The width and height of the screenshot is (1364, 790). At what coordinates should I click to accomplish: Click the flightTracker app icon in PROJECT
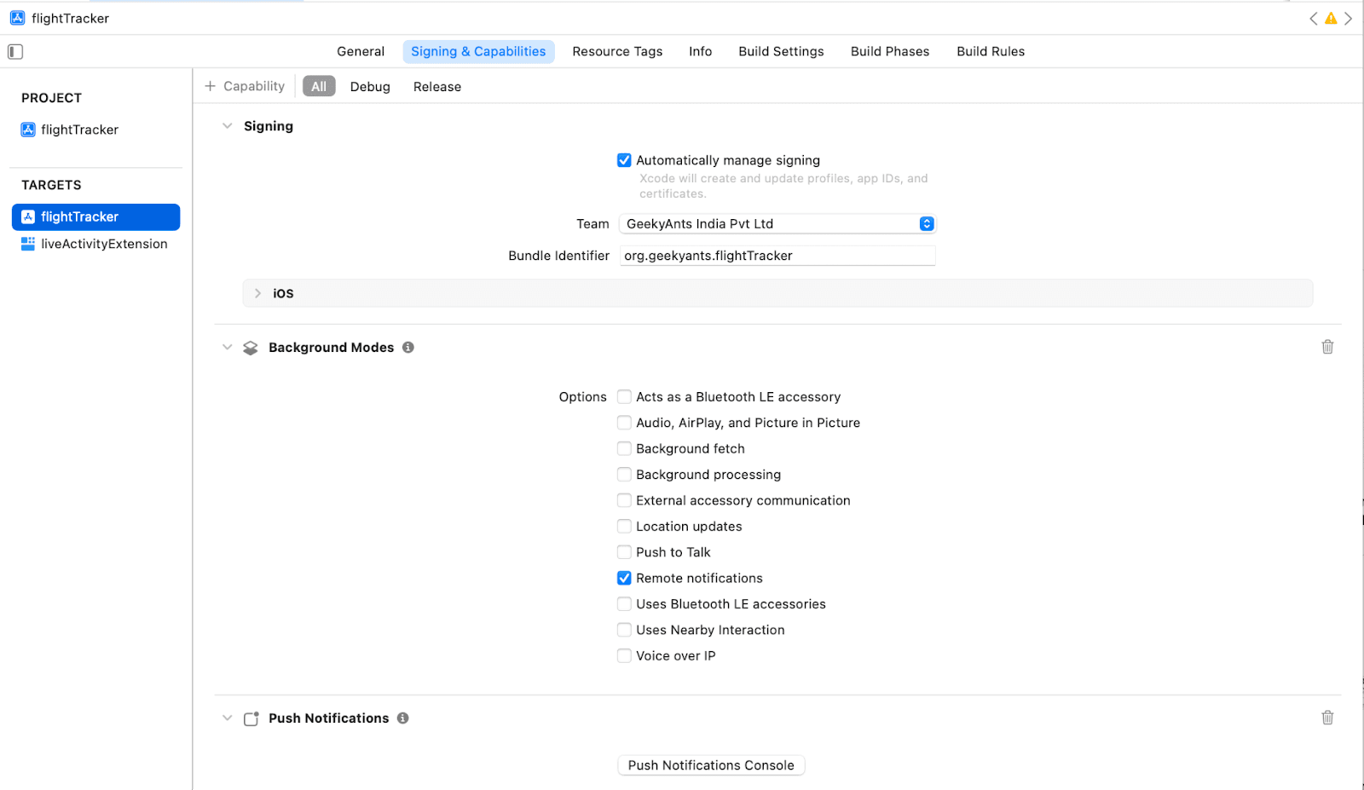(26, 130)
